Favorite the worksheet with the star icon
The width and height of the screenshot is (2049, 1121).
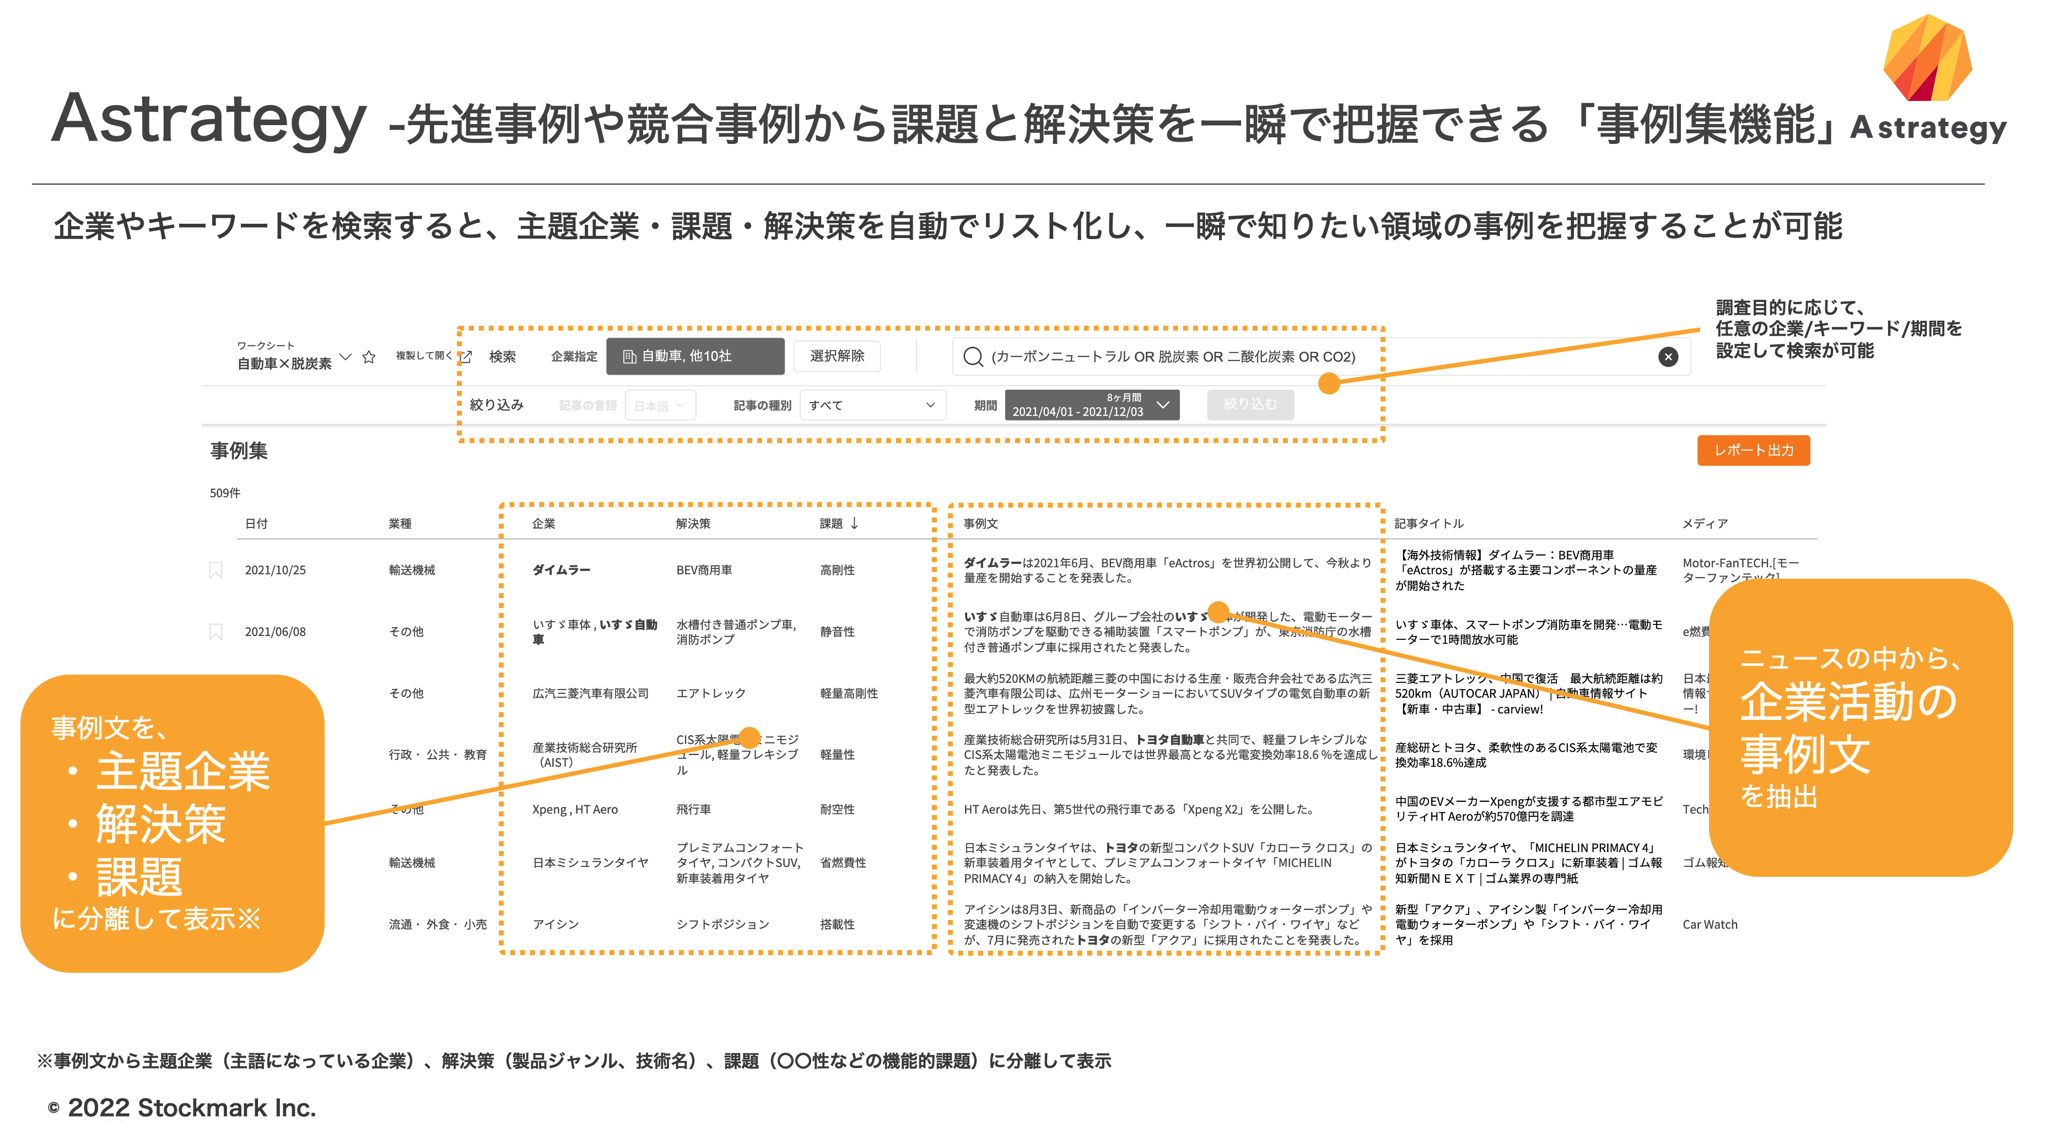click(x=368, y=357)
